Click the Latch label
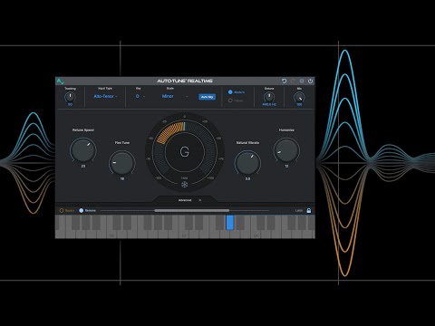 coord(299,210)
